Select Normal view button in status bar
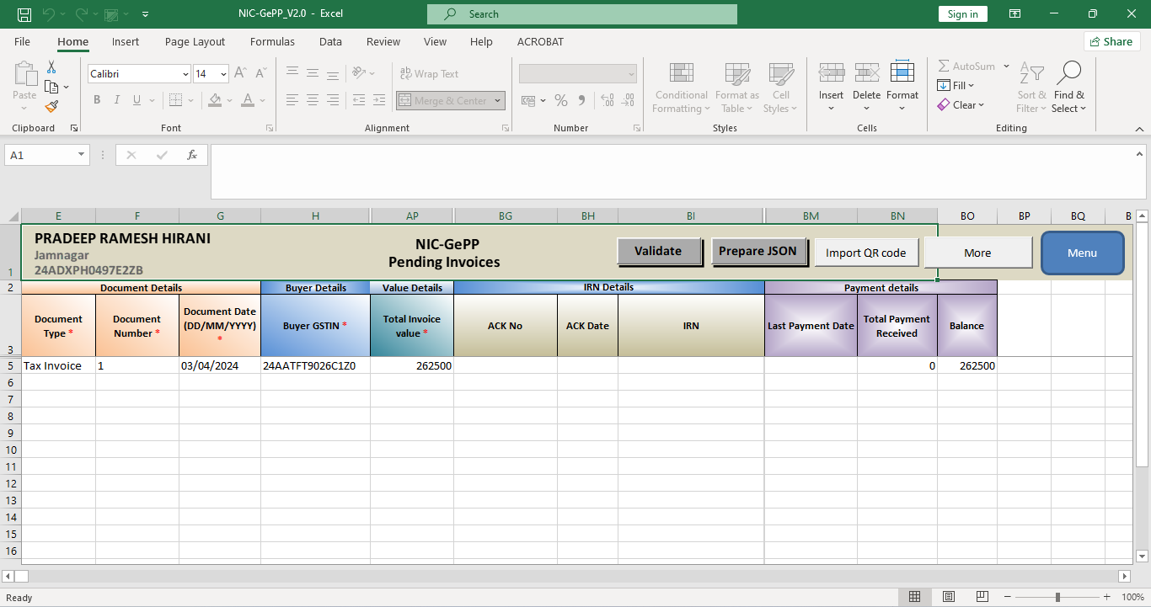 (915, 597)
